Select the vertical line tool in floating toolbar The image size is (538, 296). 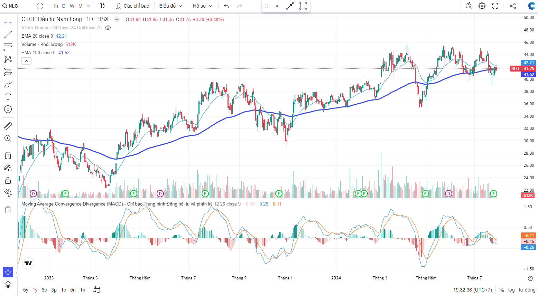click(277, 6)
